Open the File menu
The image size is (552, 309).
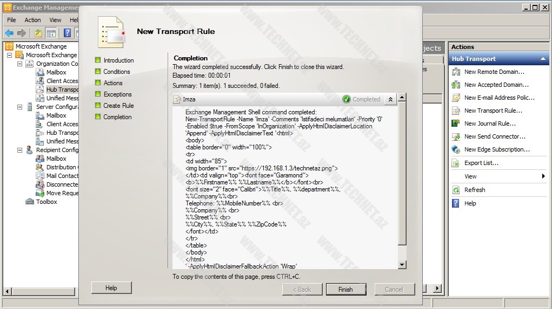coord(11,20)
